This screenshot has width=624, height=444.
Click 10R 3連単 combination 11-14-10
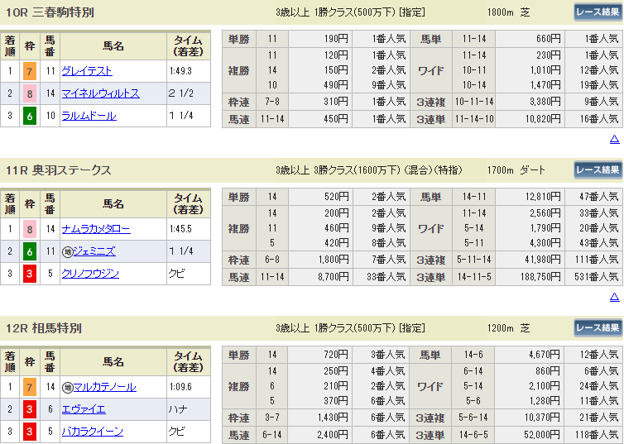[x=474, y=119]
